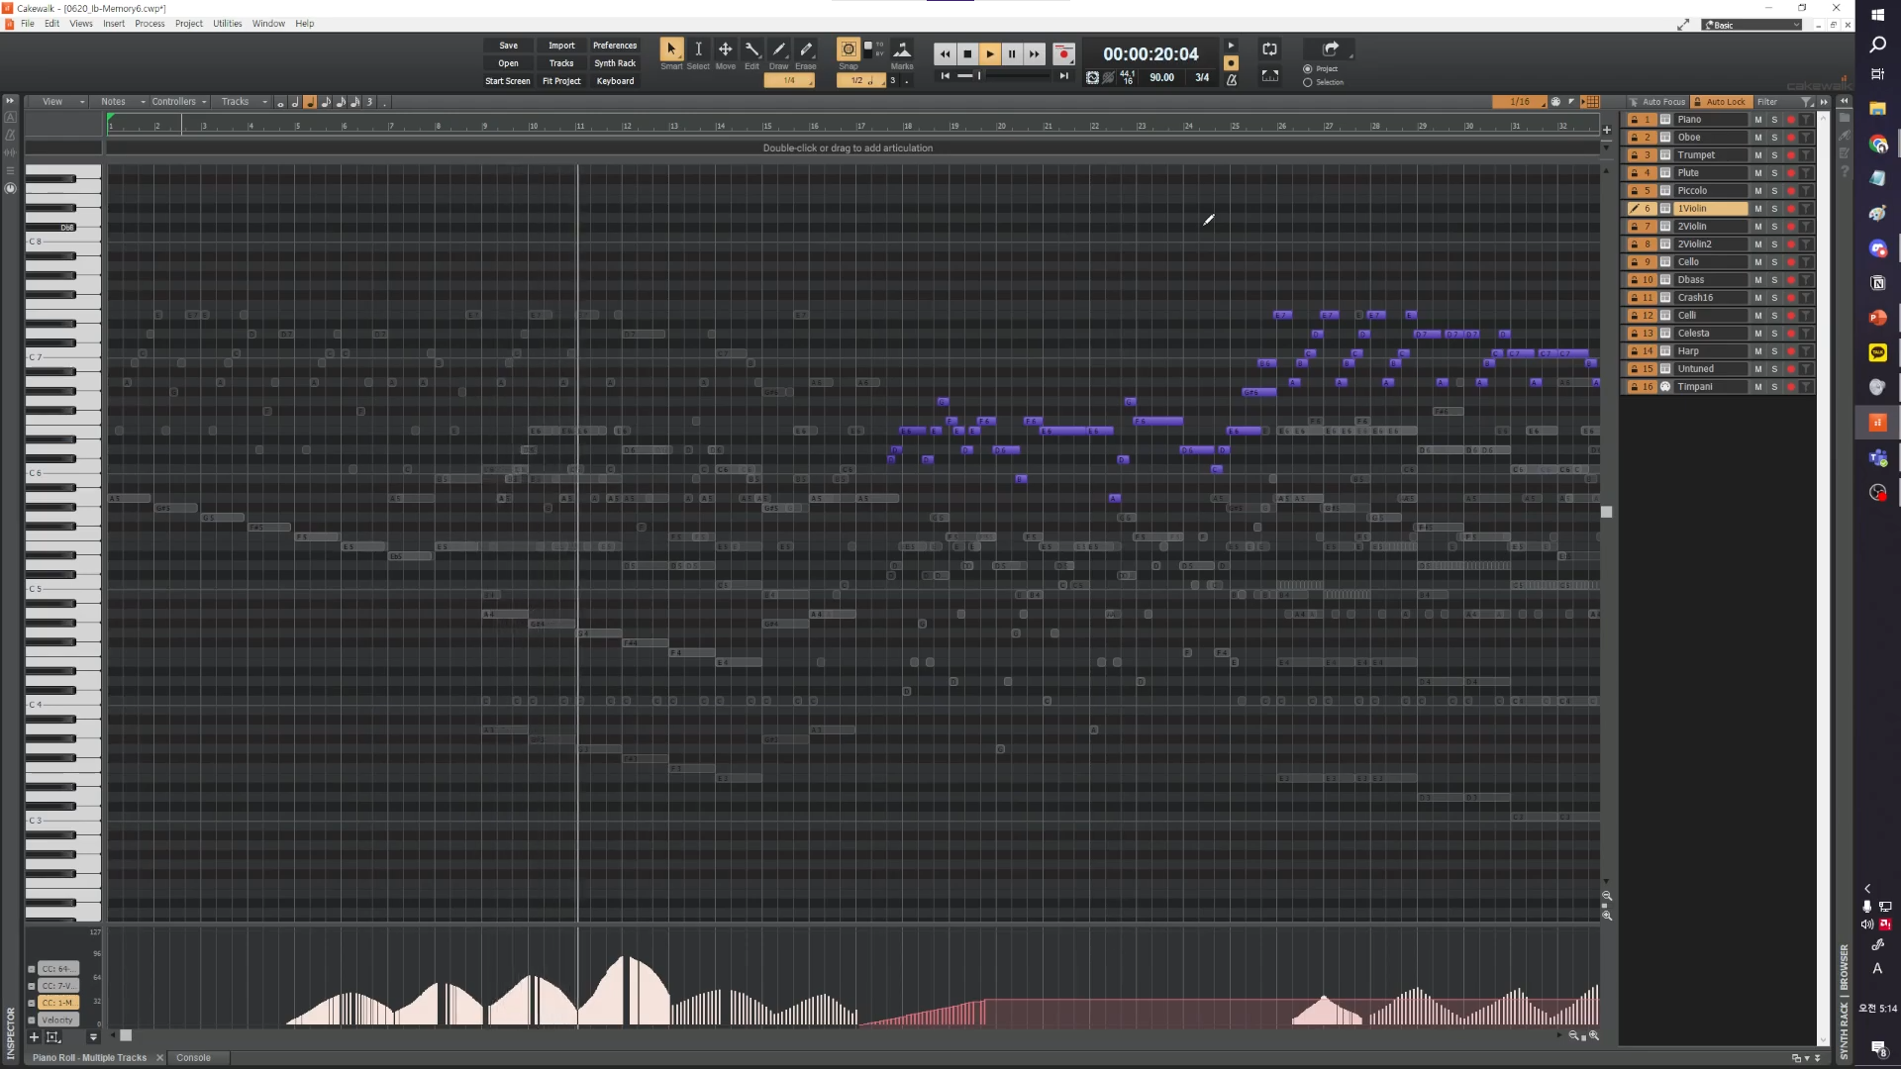The image size is (1901, 1069).
Task: Open the Process menu
Action: pyautogui.click(x=150, y=24)
